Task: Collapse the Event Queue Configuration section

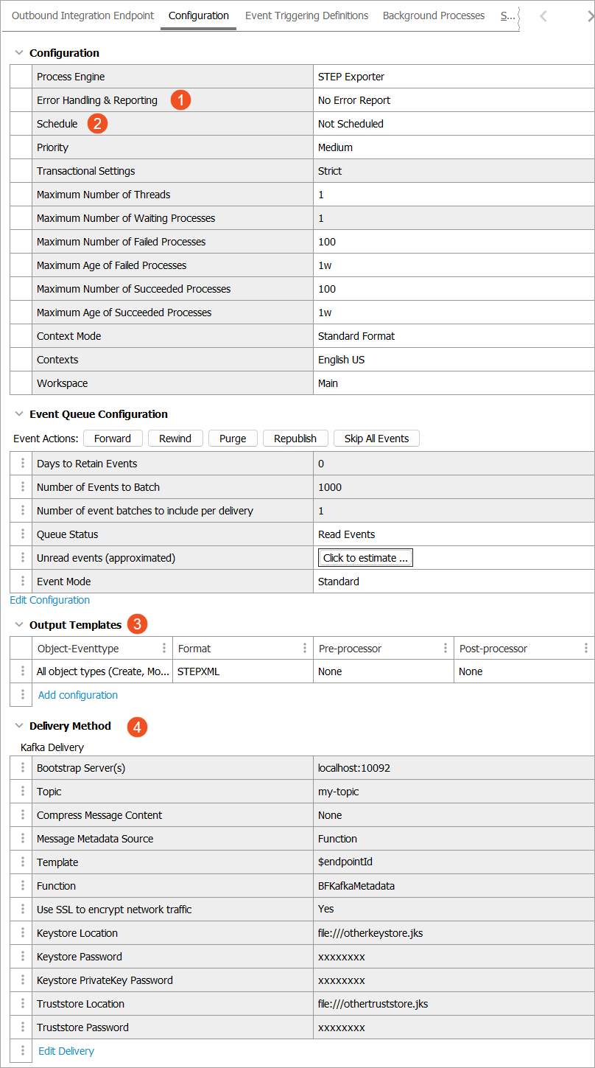Action: (x=19, y=414)
